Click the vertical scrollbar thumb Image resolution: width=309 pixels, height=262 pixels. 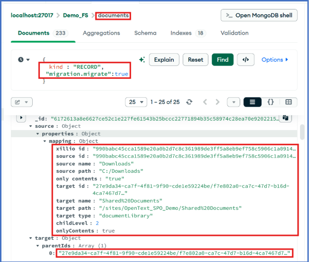click(302, 132)
